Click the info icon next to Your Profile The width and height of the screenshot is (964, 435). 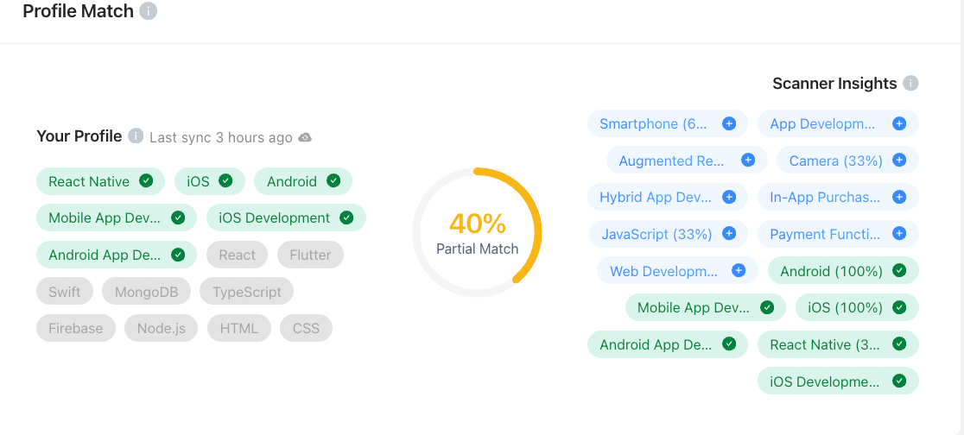click(x=136, y=136)
